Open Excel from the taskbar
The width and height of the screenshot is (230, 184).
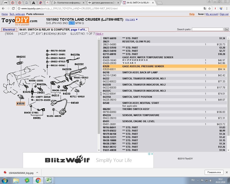tap(49, 180)
